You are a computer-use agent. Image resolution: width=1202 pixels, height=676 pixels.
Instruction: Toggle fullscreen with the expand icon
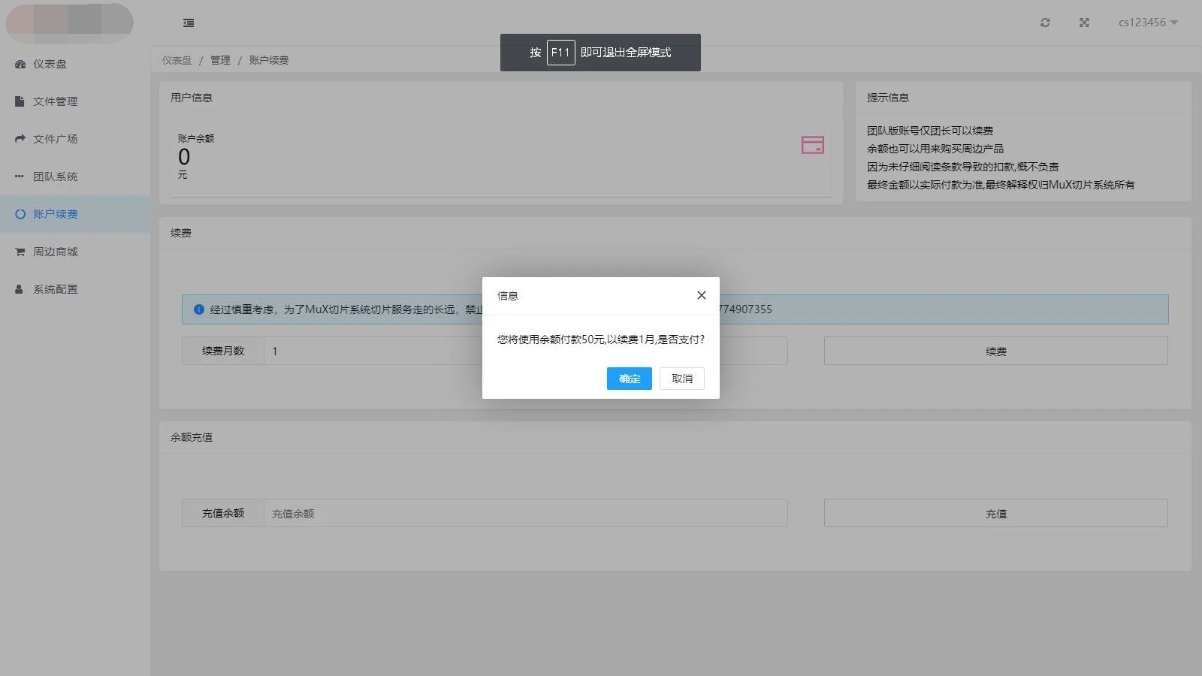pos(1084,23)
